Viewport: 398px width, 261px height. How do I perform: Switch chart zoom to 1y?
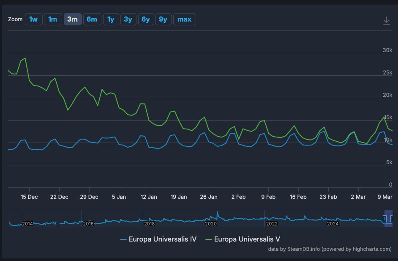click(x=111, y=19)
